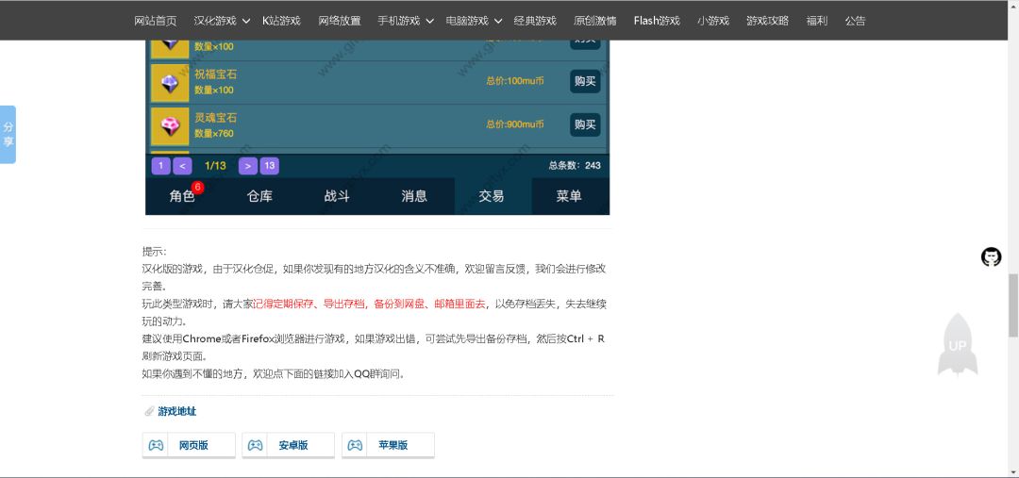Jump to last page 13 button

point(270,166)
